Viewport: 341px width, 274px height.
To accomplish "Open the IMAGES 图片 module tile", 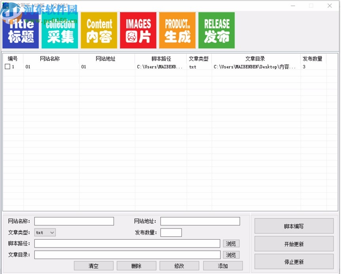I will [x=138, y=30].
